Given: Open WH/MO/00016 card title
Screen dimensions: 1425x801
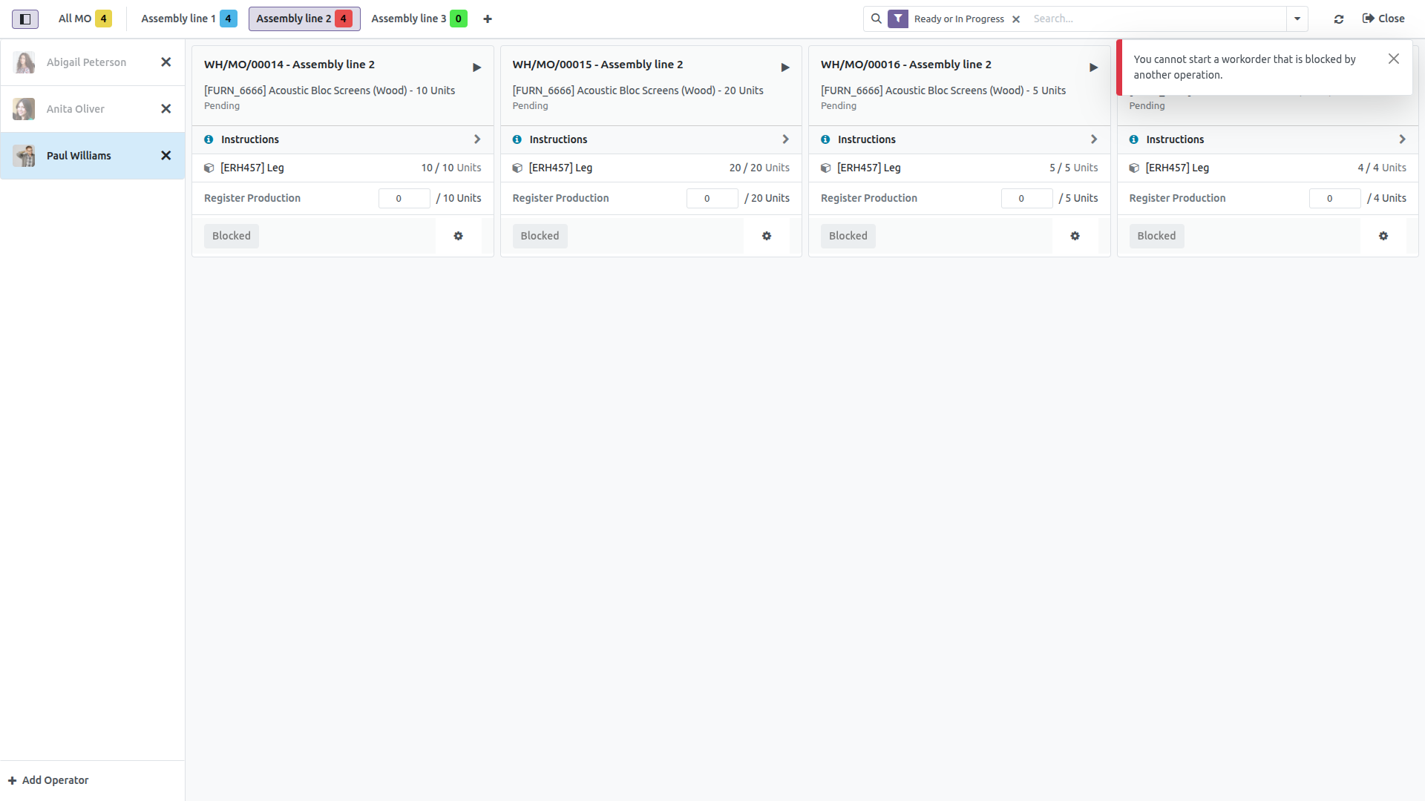Looking at the screenshot, I should (906, 65).
